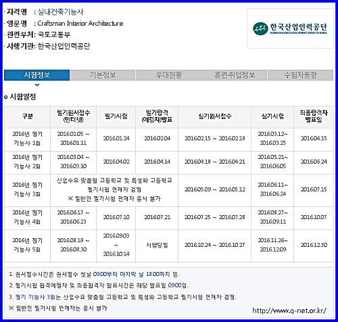Click note 1 about 원서접수시간
This screenshot has width=338, height=322.
coord(94,275)
